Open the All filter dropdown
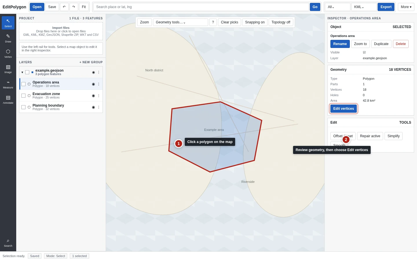This screenshot has width=417, height=260. 338,7
